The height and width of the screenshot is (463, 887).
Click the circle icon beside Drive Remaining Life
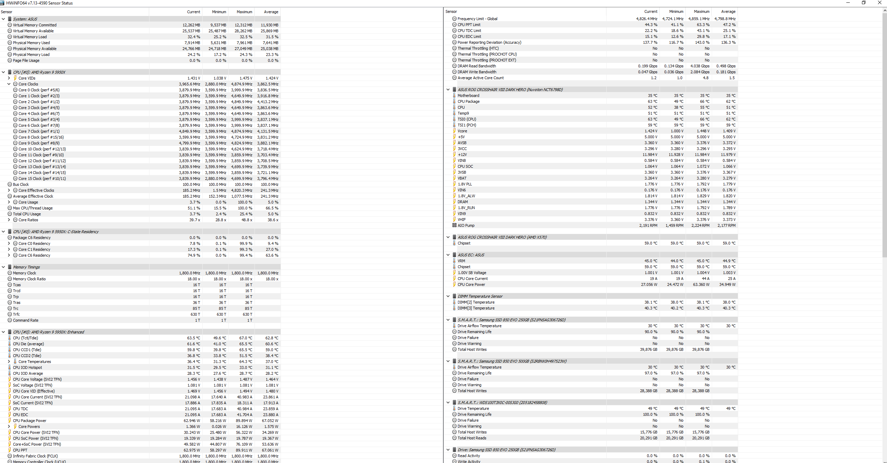[x=454, y=332]
